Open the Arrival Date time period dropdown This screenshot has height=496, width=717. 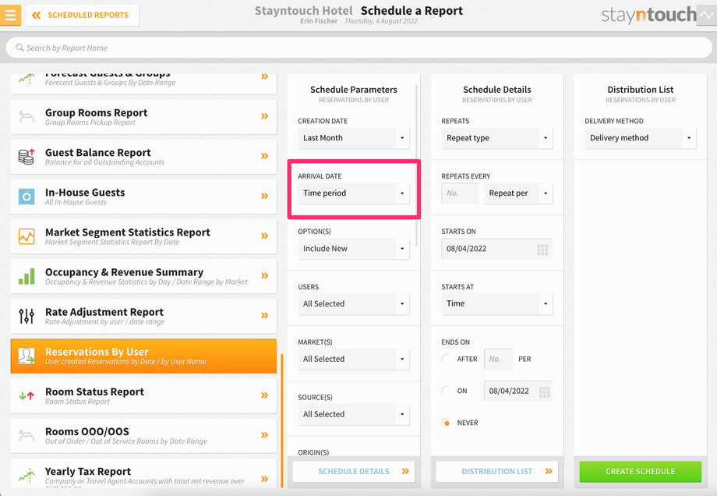(x=354, y=193)
